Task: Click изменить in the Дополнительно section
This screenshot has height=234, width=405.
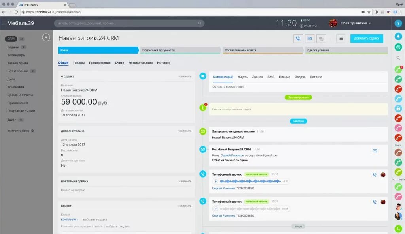Action: click(185, 131)
